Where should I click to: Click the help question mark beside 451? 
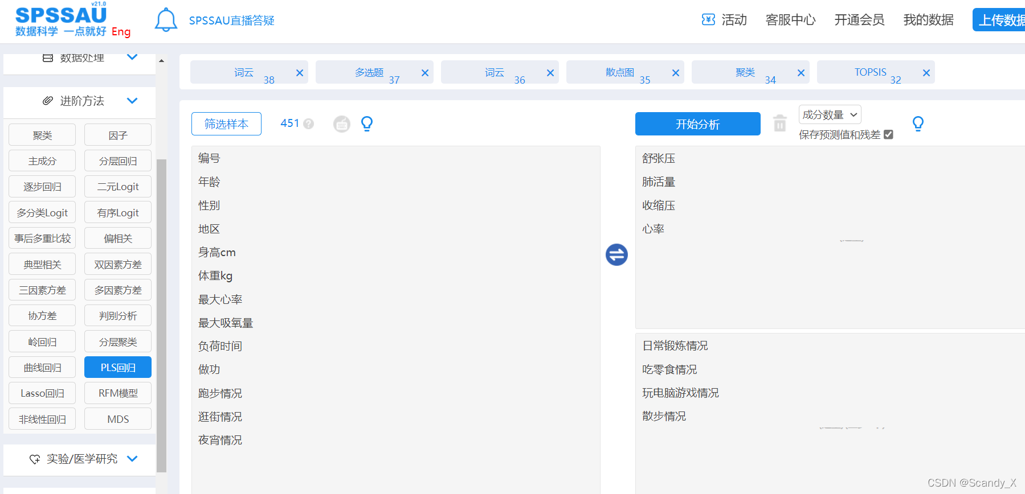click(309, 124)
